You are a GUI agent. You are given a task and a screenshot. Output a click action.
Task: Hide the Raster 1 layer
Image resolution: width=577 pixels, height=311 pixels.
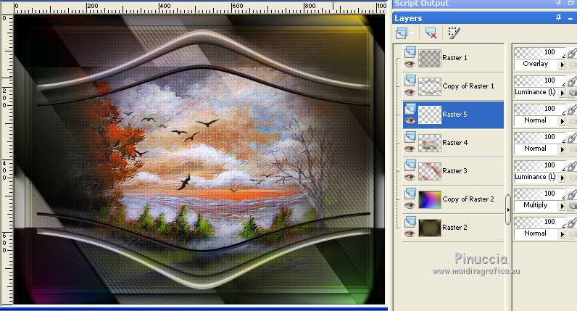point(410,65)
